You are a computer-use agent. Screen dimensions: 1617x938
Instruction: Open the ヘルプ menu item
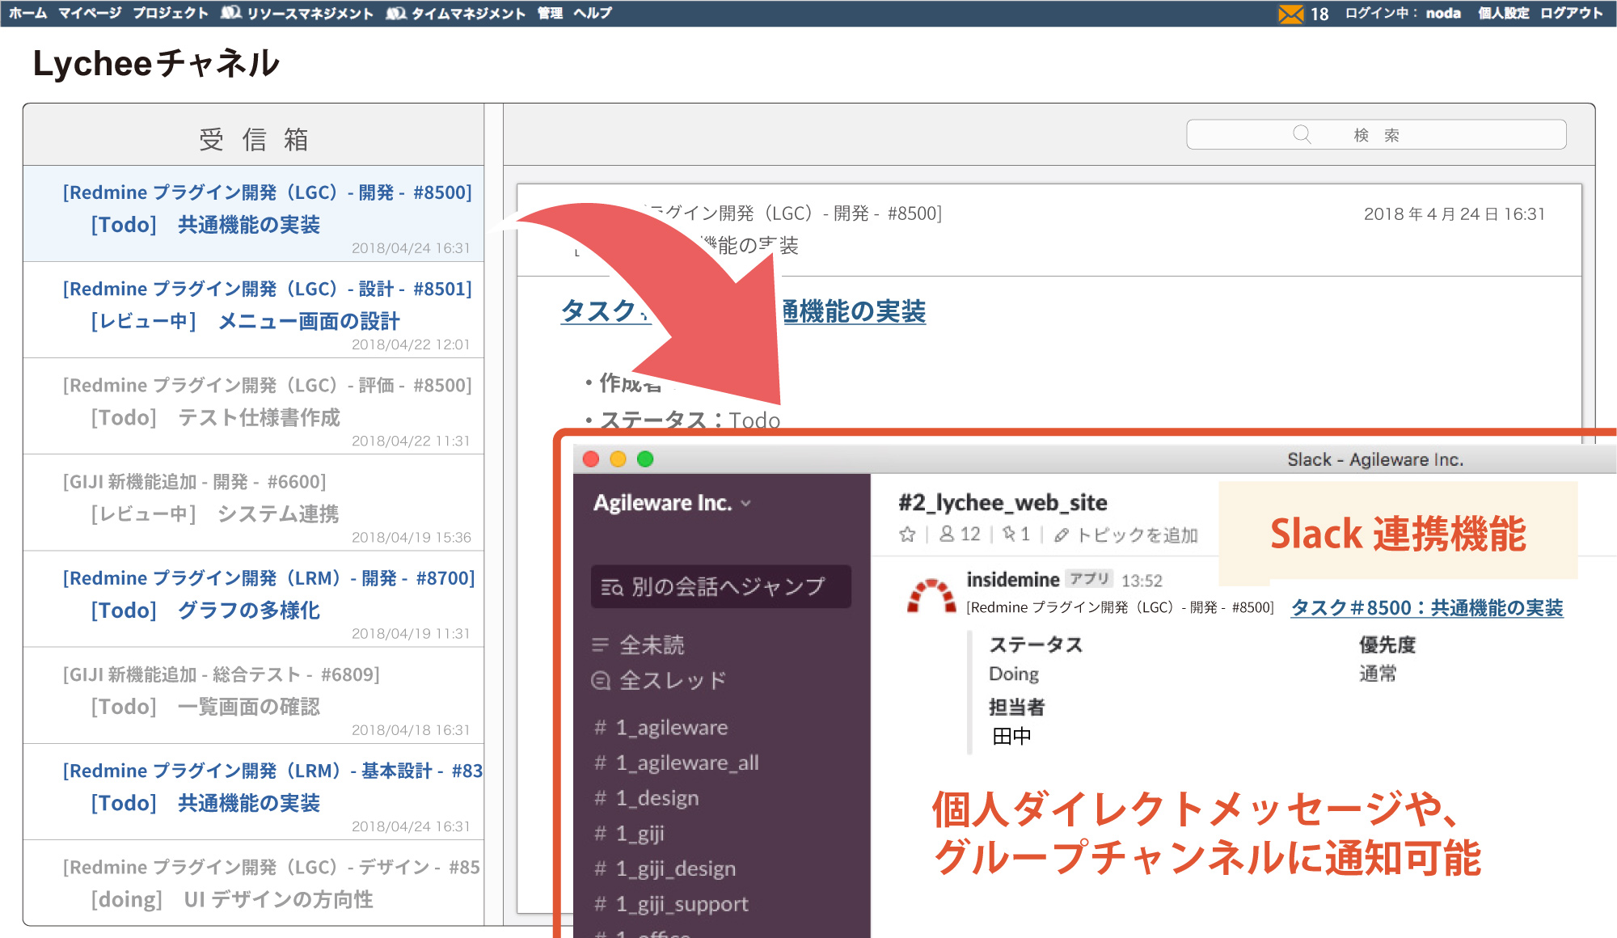(593, 13)
